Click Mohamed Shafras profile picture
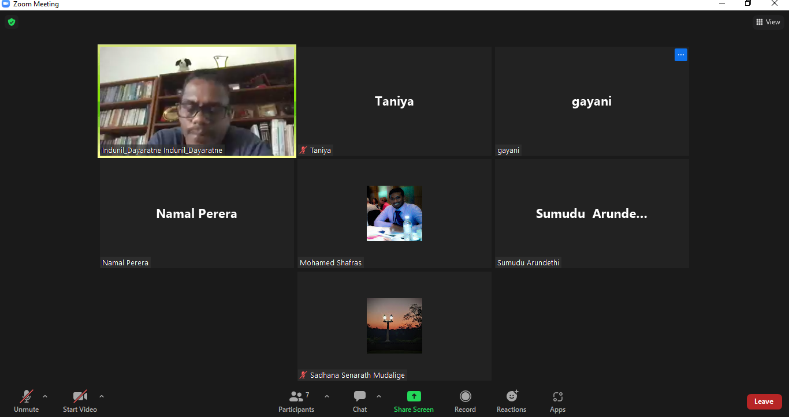The image size is (789, 417). click(394, 213)
